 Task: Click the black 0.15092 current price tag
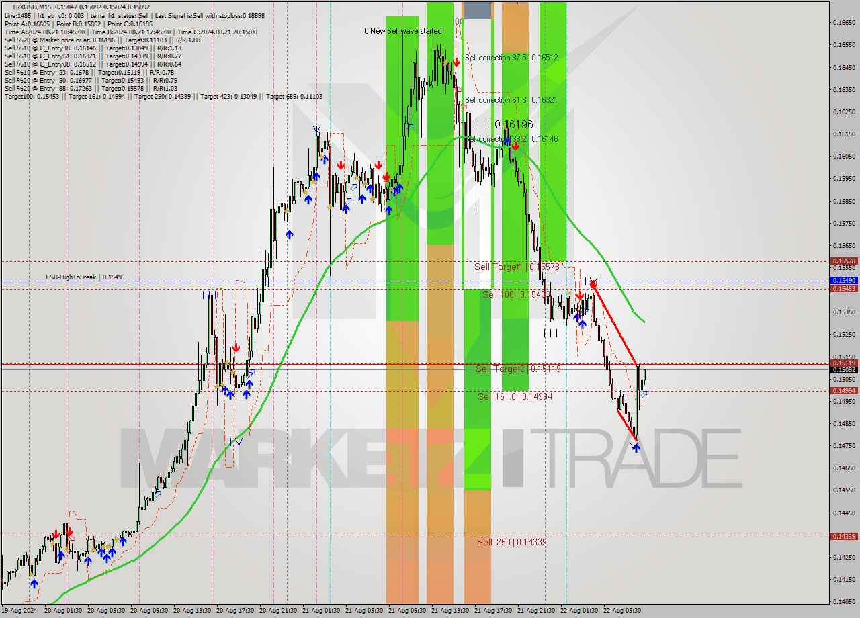(844, 369)
